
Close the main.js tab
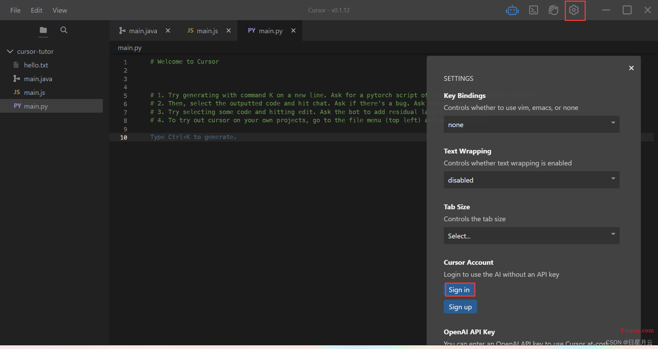click(x=229, y=30)
